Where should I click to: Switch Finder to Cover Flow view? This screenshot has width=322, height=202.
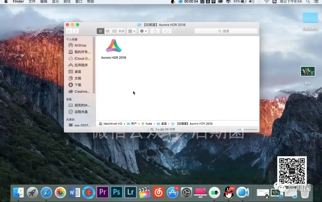(x=122, y=31)
